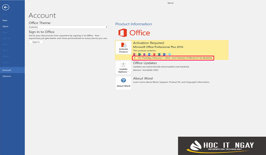Click the Sign In button
266x155 pixels.
[36, 42]
